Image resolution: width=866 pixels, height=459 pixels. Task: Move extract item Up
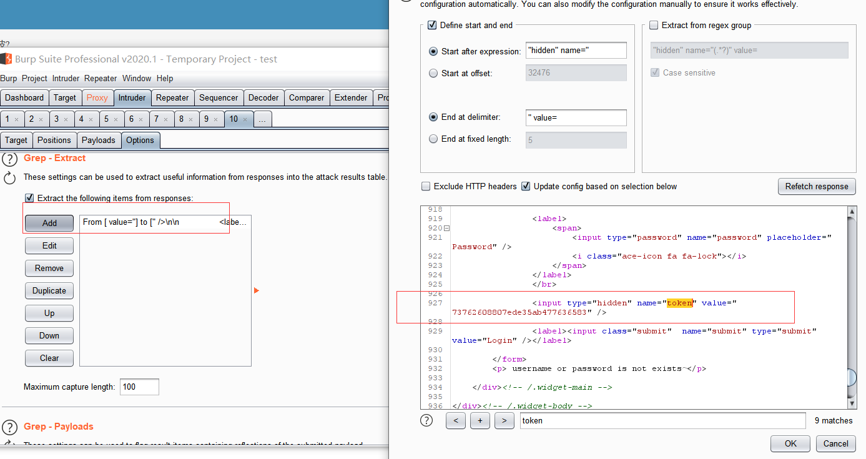click(49, 313)
